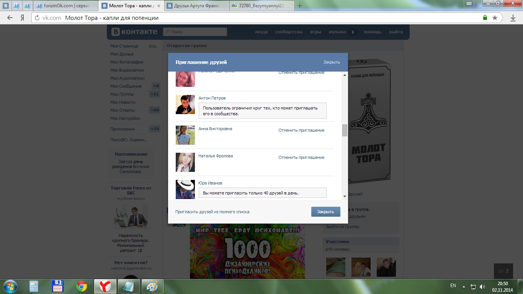Cancel the invitation for Наталья Фролова

(x=301, y=157)
